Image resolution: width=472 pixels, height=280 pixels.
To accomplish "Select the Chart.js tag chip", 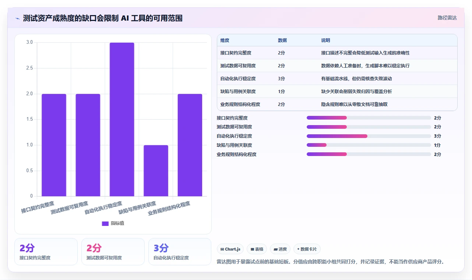I will coord(230,249).
